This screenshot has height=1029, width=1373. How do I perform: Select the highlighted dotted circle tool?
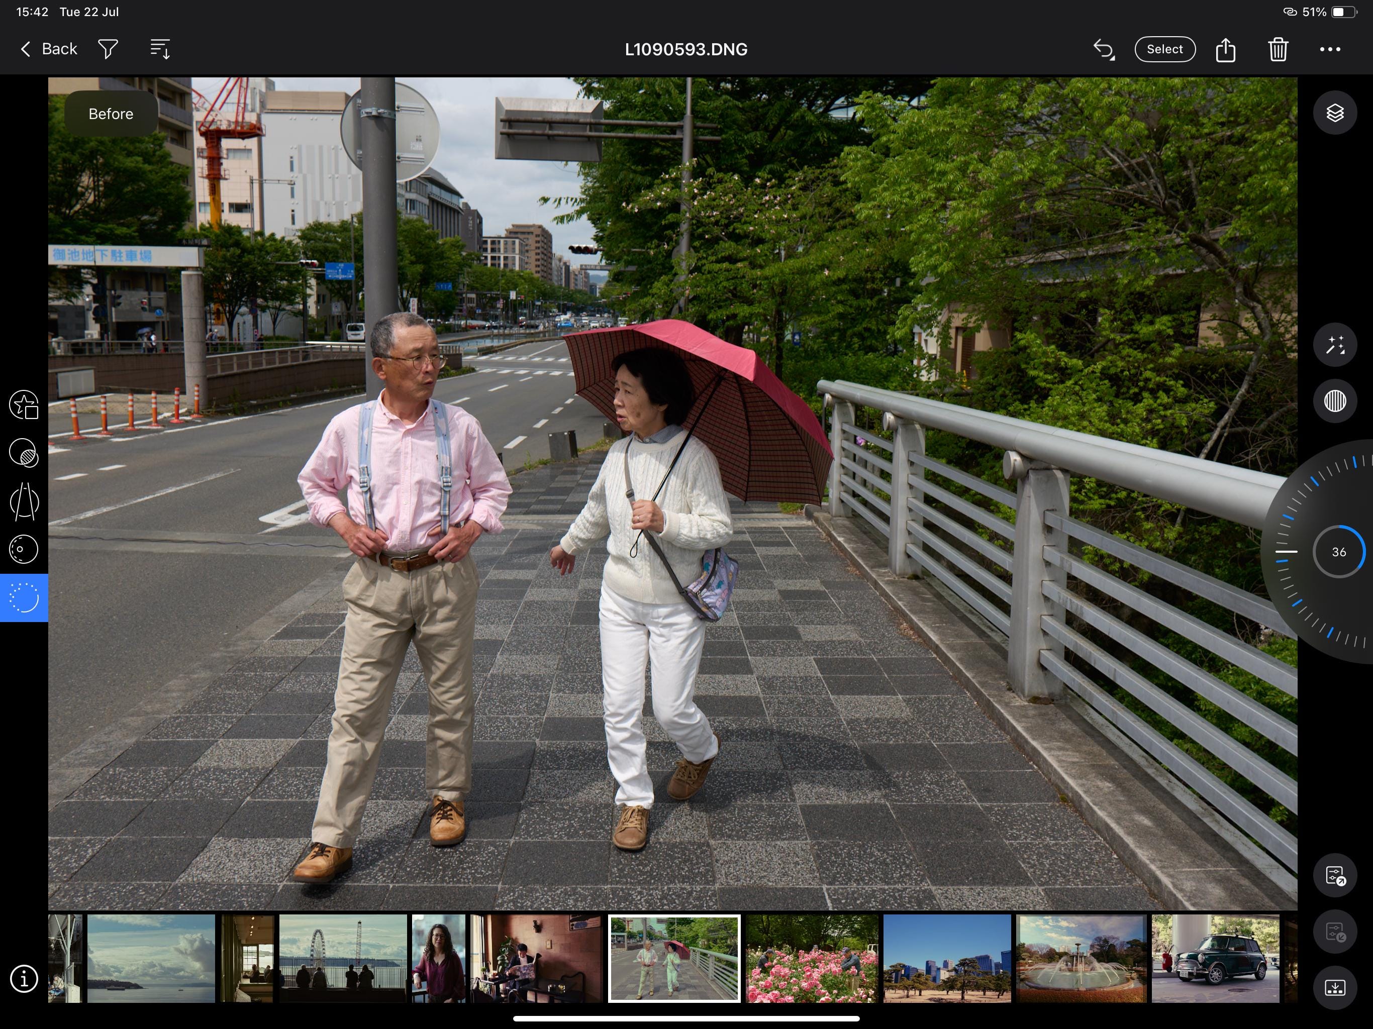click(x=24, y=598)
